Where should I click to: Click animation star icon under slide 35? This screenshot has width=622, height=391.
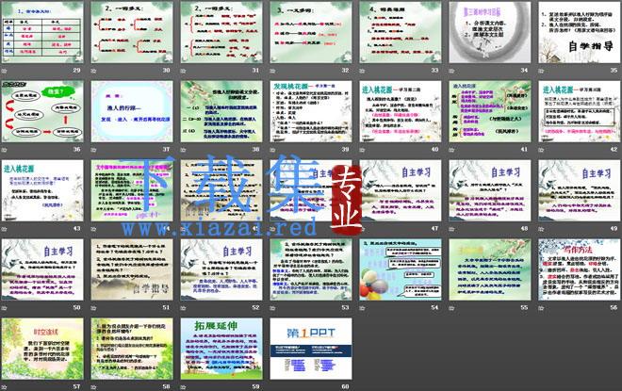[541, 71]
